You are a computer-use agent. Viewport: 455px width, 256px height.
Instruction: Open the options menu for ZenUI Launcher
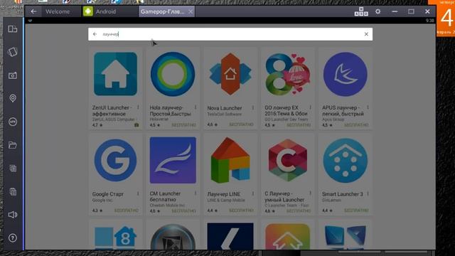point(138,107)
